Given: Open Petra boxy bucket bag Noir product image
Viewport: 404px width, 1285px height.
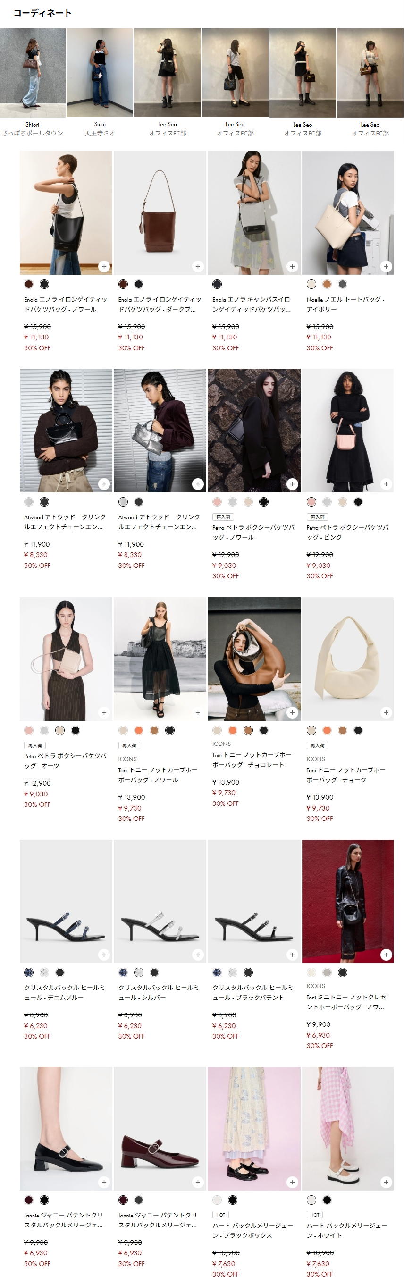Looking at the screenshot, I should click(254, 431).
